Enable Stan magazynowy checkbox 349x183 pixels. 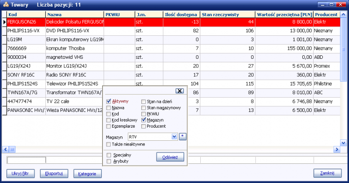pyautogui.click(x=144, y=108)
